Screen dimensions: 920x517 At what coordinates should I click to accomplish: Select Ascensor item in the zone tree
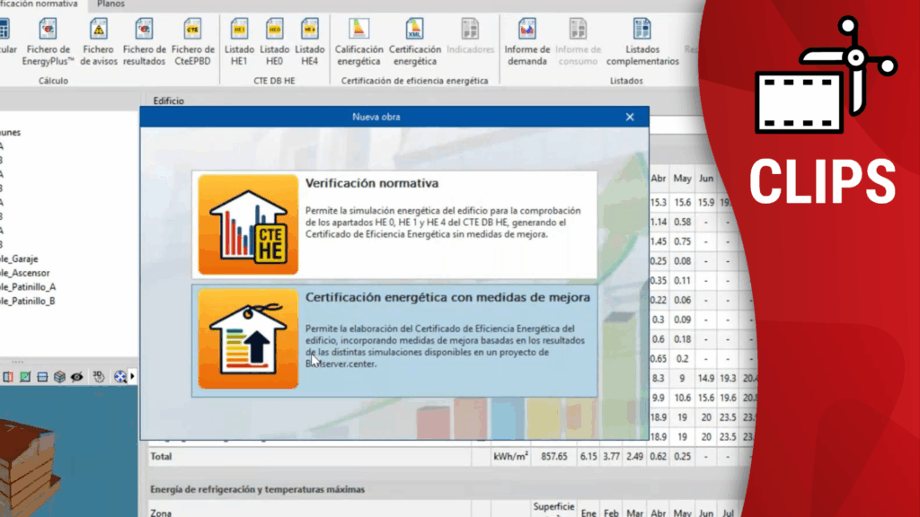click(25, 273)
